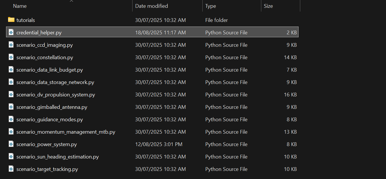The image size is (386, 179).
Task: Click the scenario_power_system.py file icon
Action: click(x=11, y=144)
